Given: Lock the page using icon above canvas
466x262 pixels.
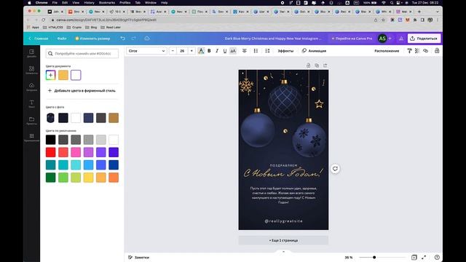Looking at the screenshot, I should click(x=309, y=65).
